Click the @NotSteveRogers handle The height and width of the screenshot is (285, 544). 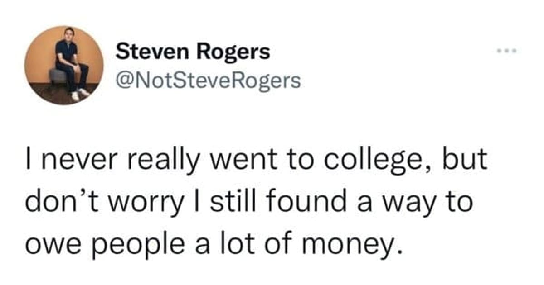(208, 81)
